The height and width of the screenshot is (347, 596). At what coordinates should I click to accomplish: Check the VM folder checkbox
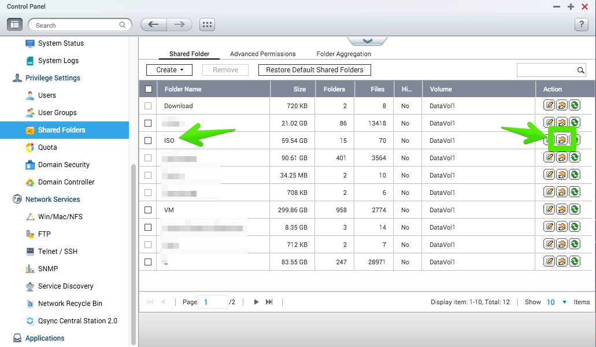point(148,210)
